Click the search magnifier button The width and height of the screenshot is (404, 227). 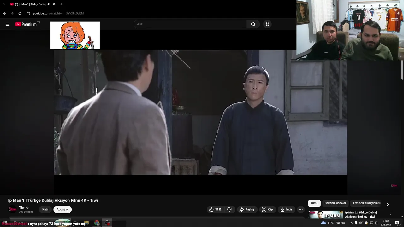(x=253, y=24)
